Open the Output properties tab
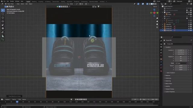The width and height of the screenshot is (193, 108). pyautogui.click(x=161, y=47)
